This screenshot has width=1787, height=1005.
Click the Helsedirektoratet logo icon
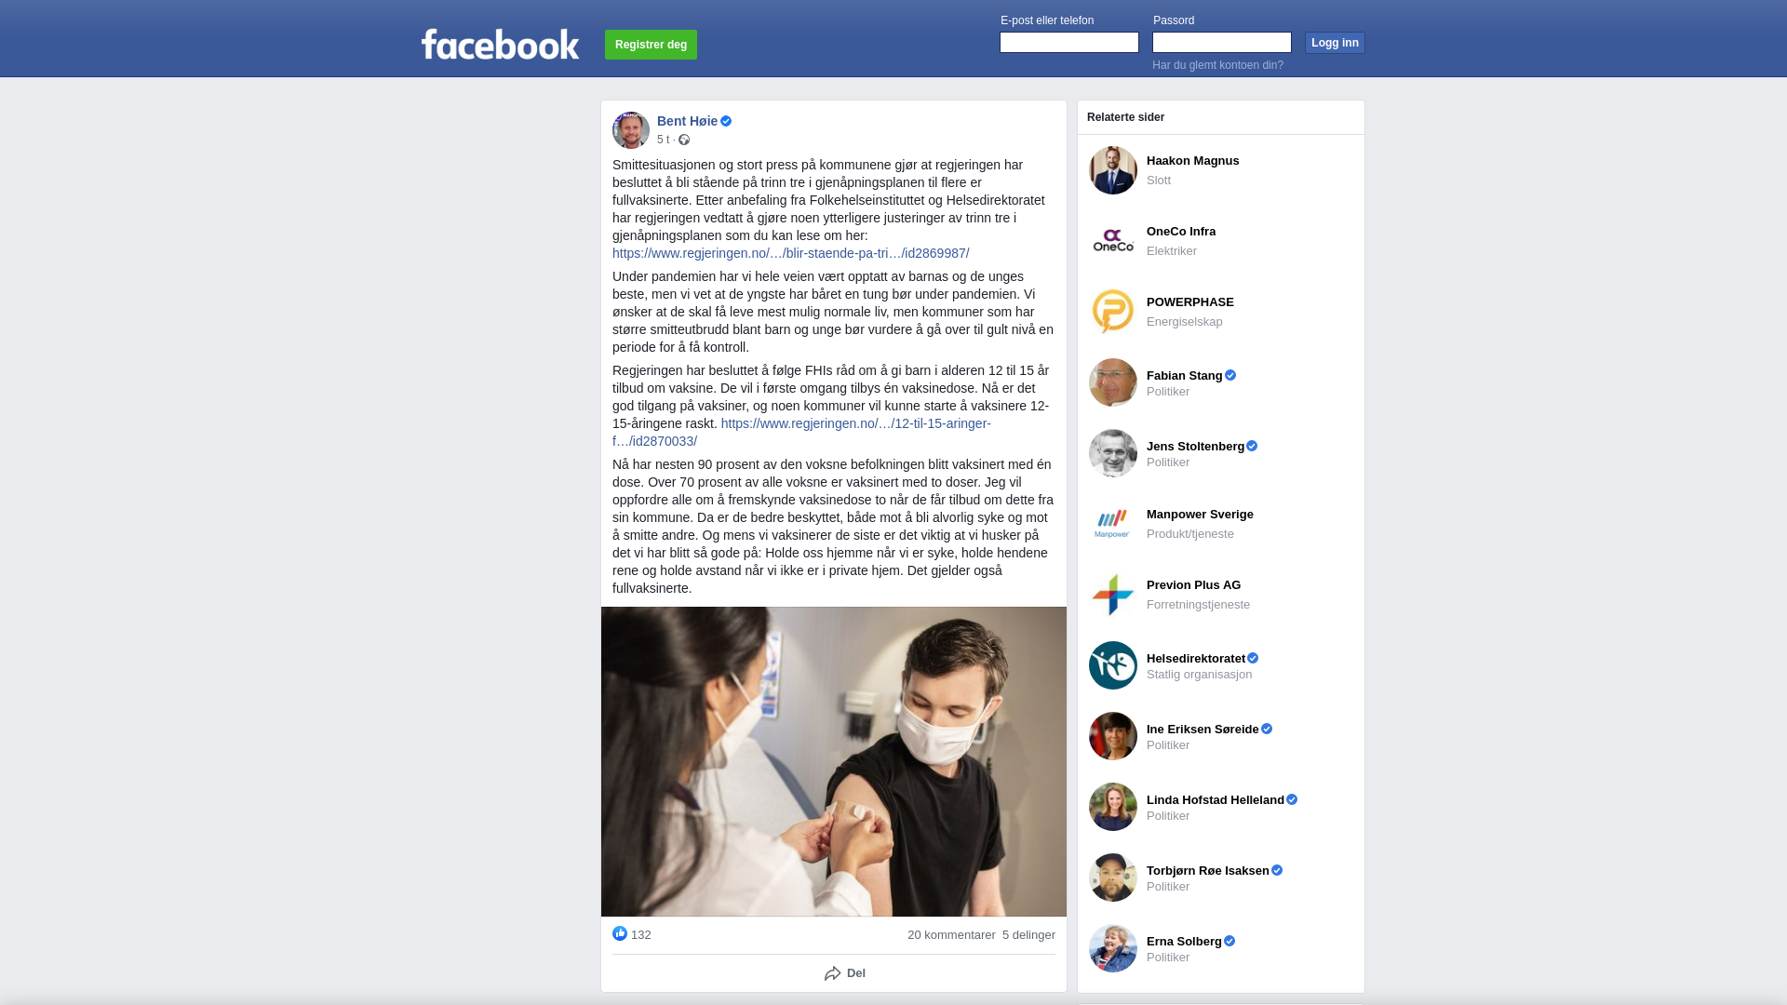point(1113,665)
